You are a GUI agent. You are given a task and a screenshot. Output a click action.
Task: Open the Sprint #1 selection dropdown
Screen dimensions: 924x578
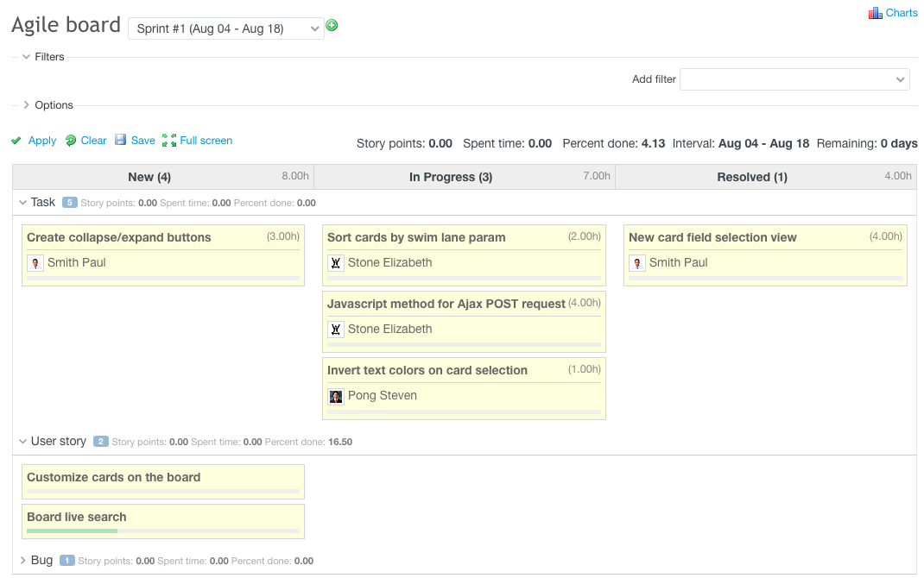click(x=226, y=28)
